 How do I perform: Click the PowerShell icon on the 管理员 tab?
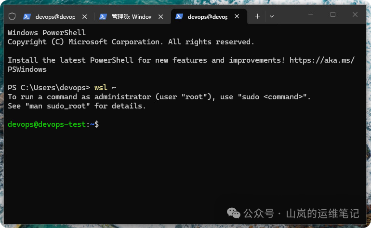(x=103, y=16)
